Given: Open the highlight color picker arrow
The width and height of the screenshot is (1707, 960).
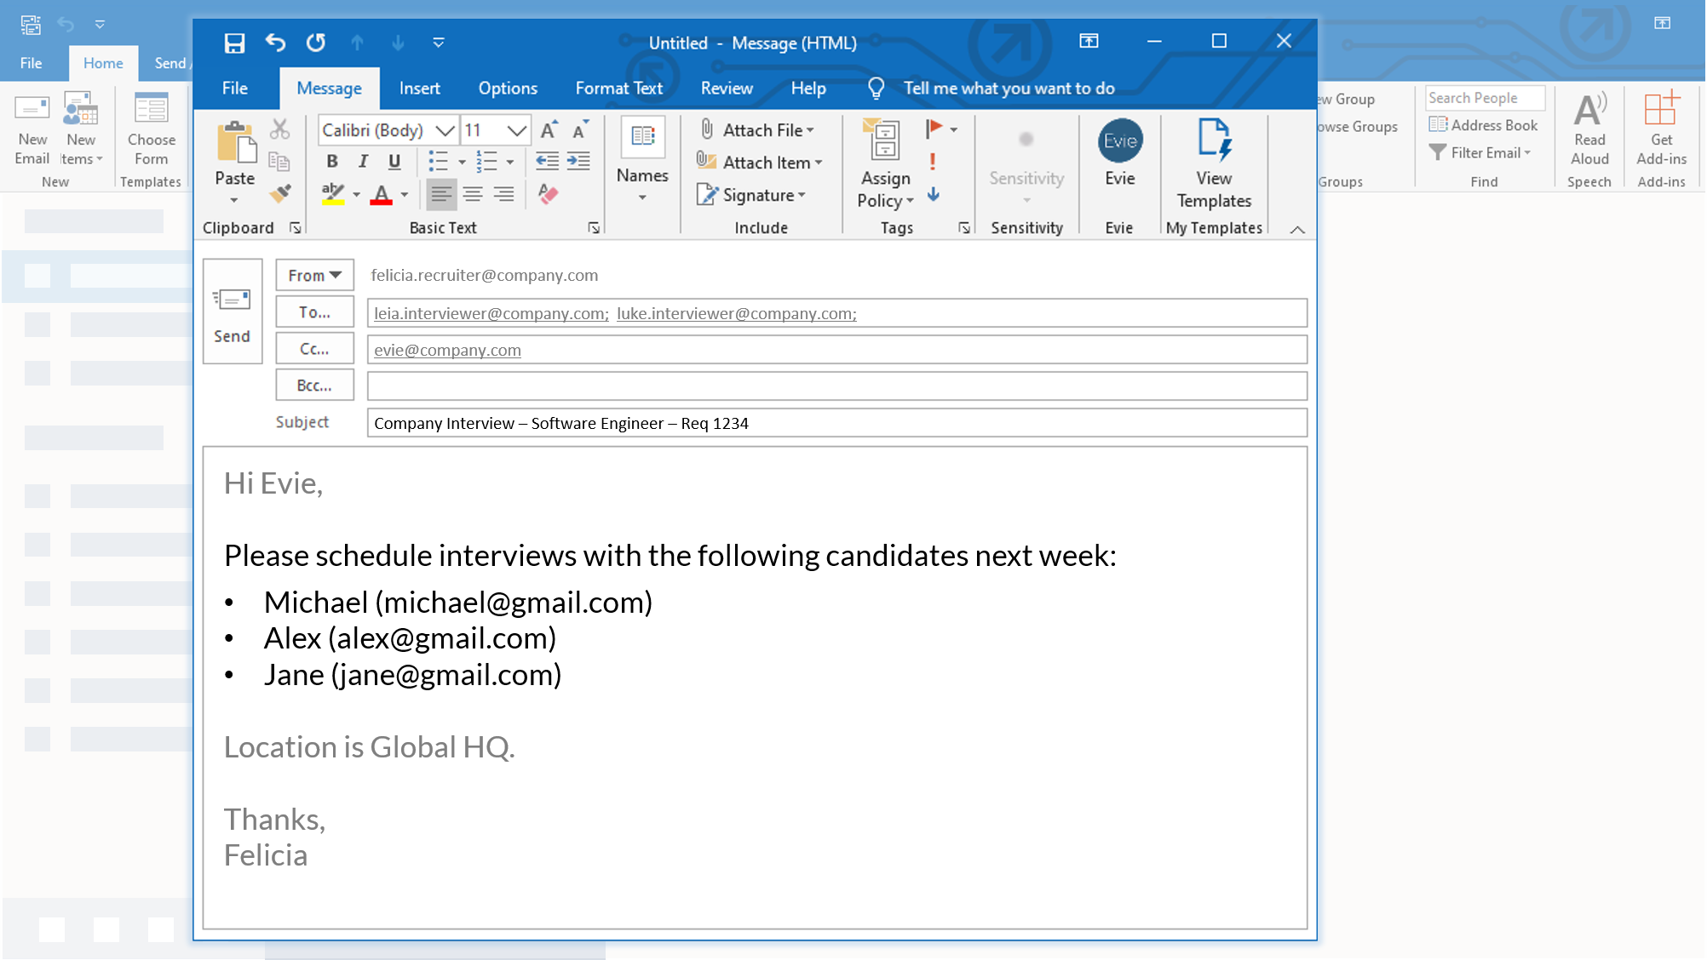Looking at the screenshot, I should pos(356,195).
